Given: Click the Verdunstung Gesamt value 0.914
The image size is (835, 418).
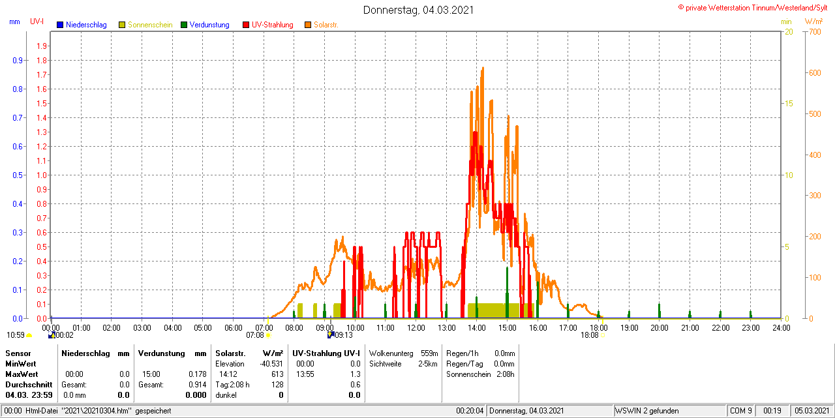Looking at the screenshot, I should (x=197, y=385).
